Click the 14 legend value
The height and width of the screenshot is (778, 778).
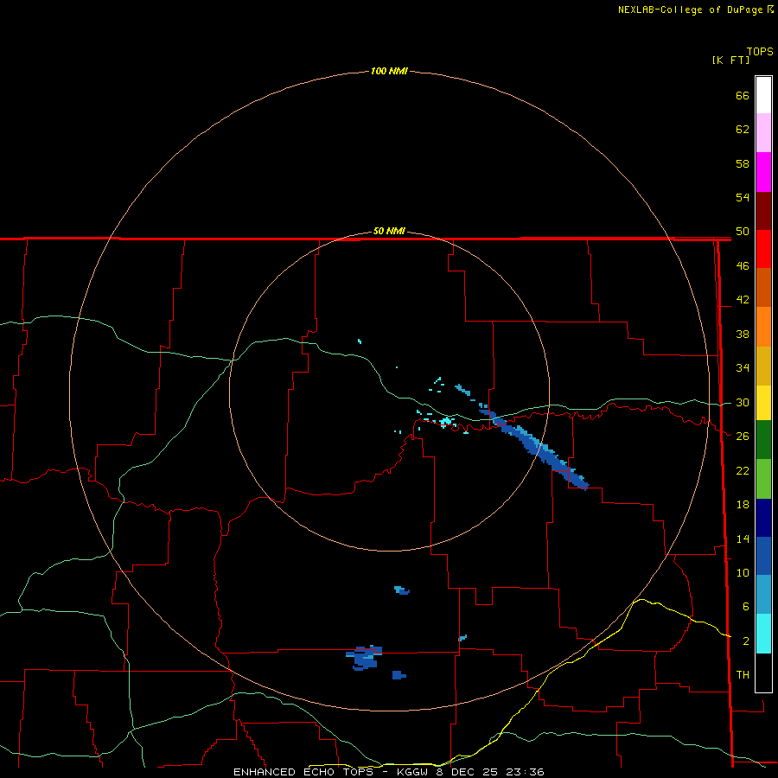click(743, 539)
